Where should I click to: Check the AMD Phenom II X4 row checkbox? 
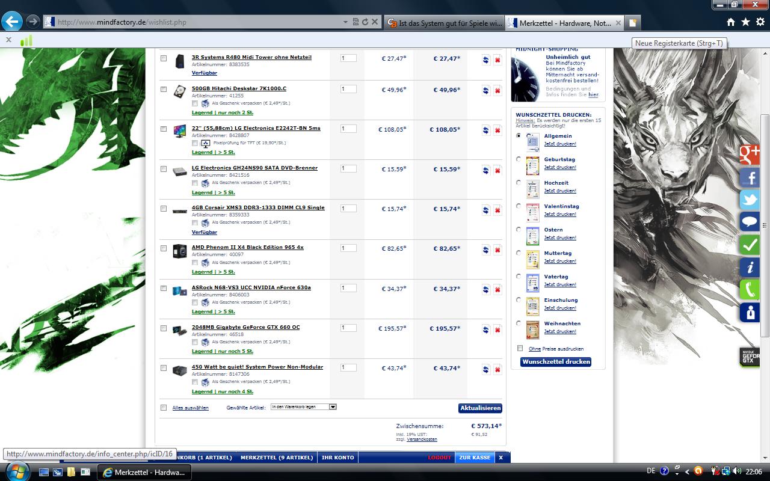[164, 248]
